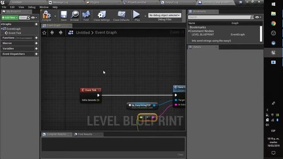Open the debug object selector dropdown

(164, 15)
